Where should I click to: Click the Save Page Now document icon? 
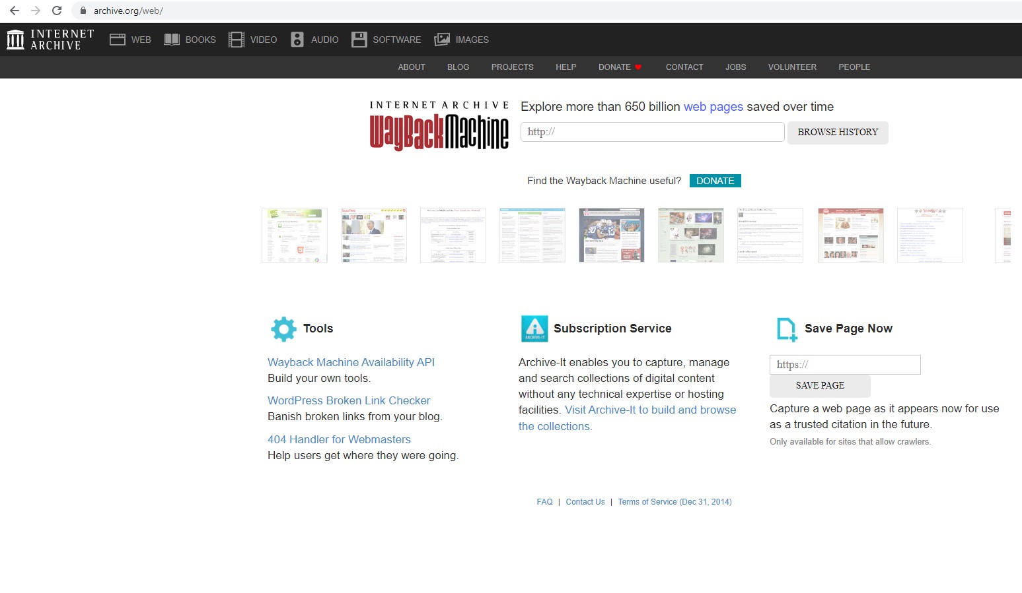[786, 329]
